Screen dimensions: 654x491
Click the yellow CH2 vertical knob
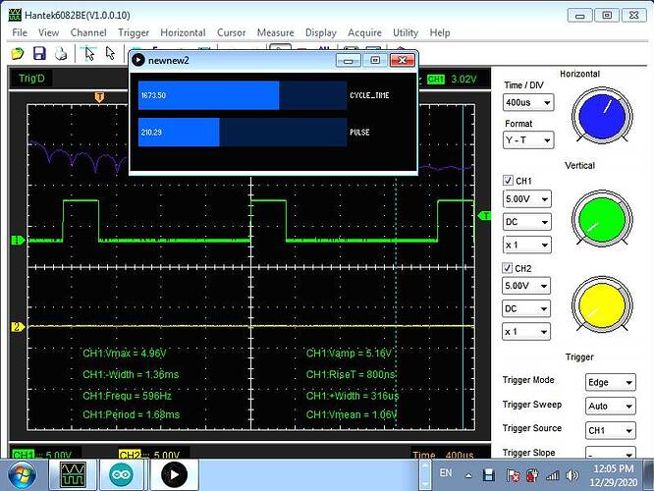click(x=602, y=304)
